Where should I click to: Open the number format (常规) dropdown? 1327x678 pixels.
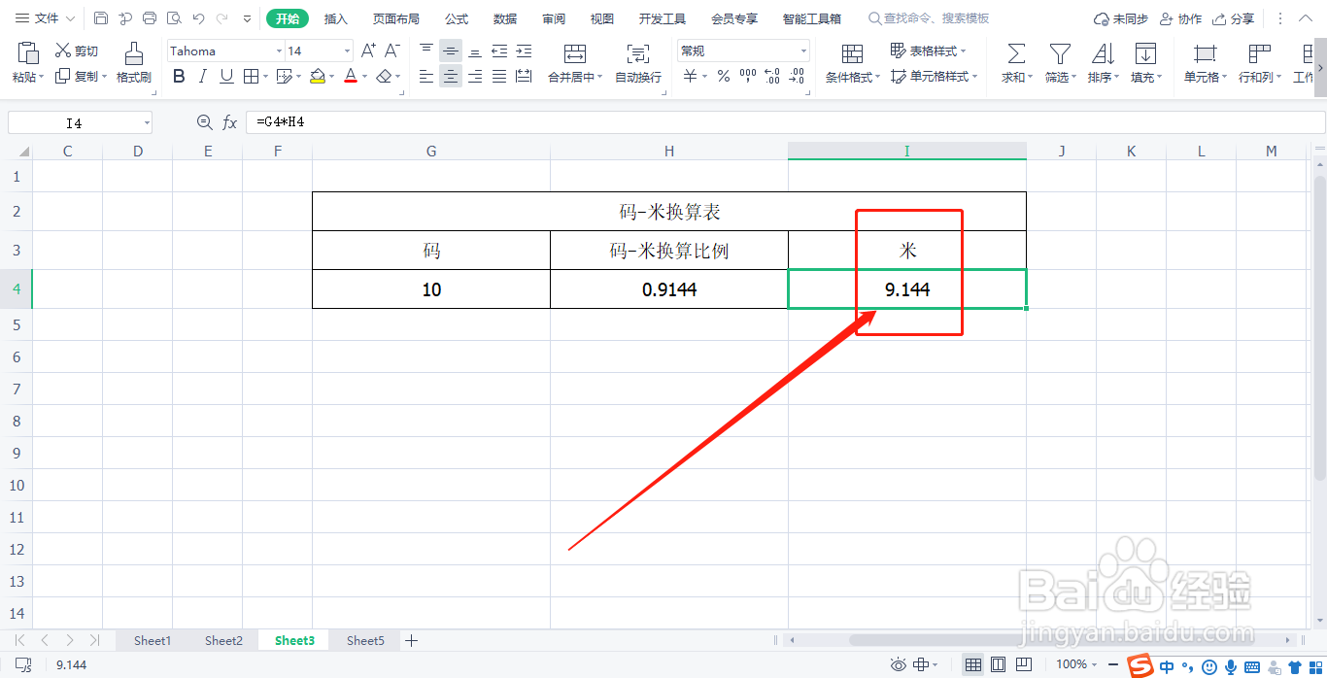click(x=802, y=50)
